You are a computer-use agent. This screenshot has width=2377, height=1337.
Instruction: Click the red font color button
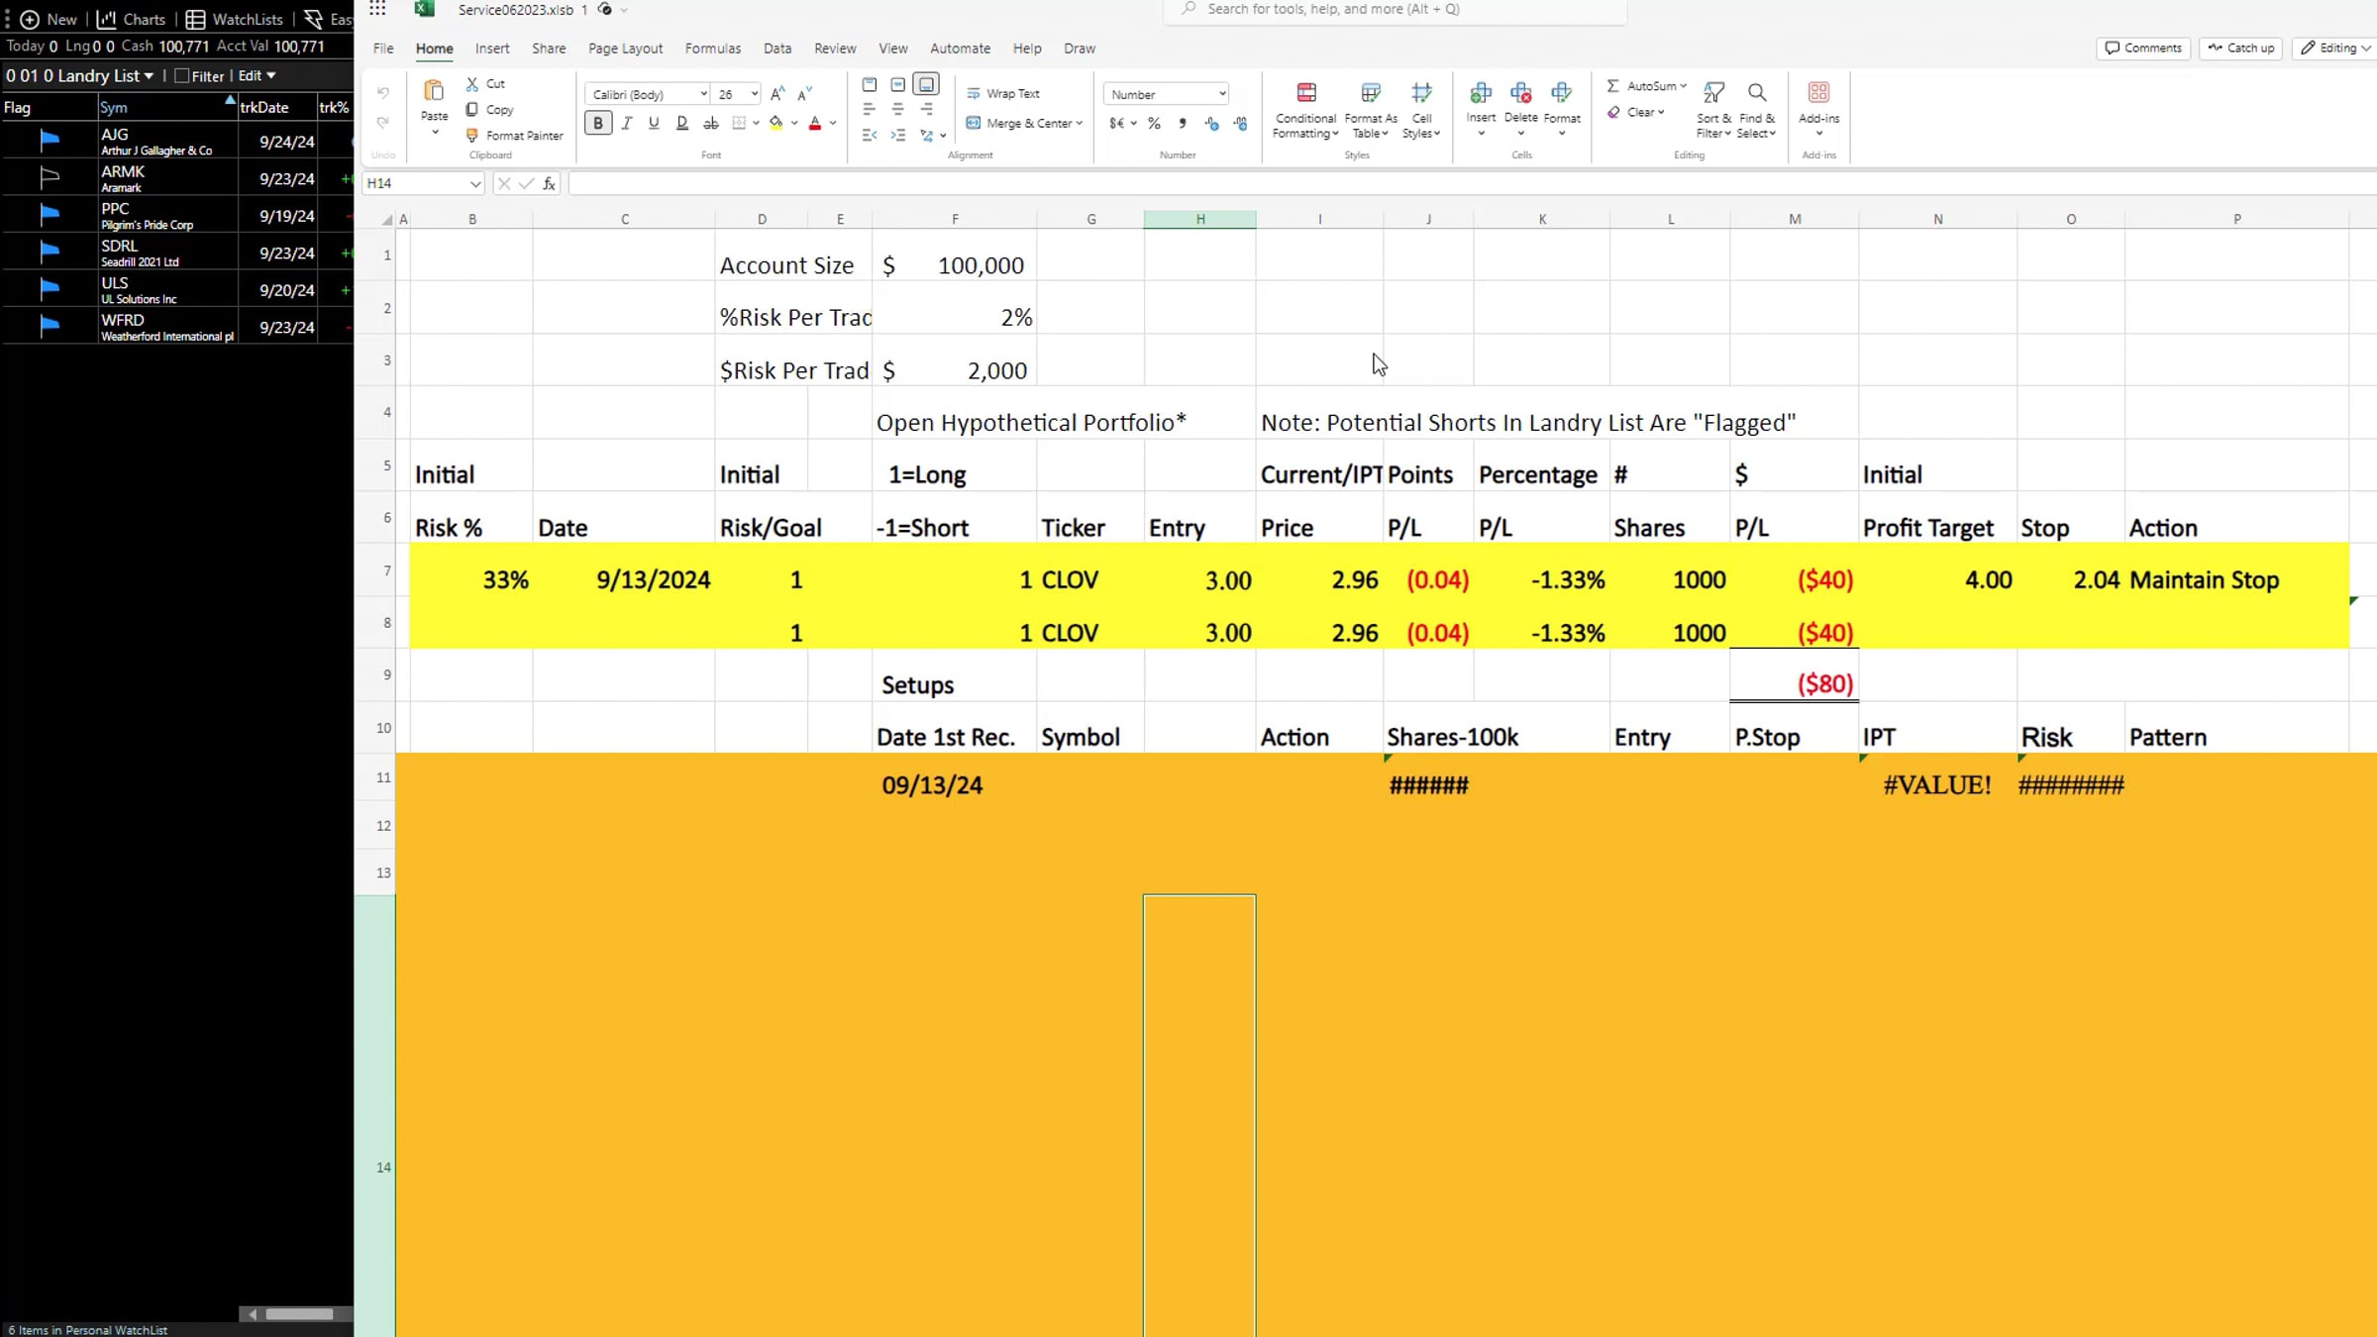[x=815, y=123]
